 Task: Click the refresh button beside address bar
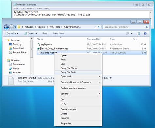click(x=99, y=27)
